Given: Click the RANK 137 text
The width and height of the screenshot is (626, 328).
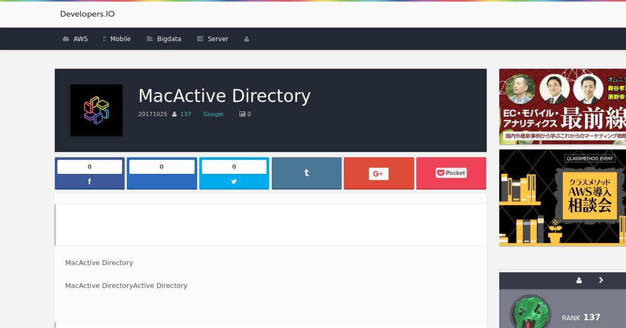Looking at the screenshot, I should click(x=581, y=317).
